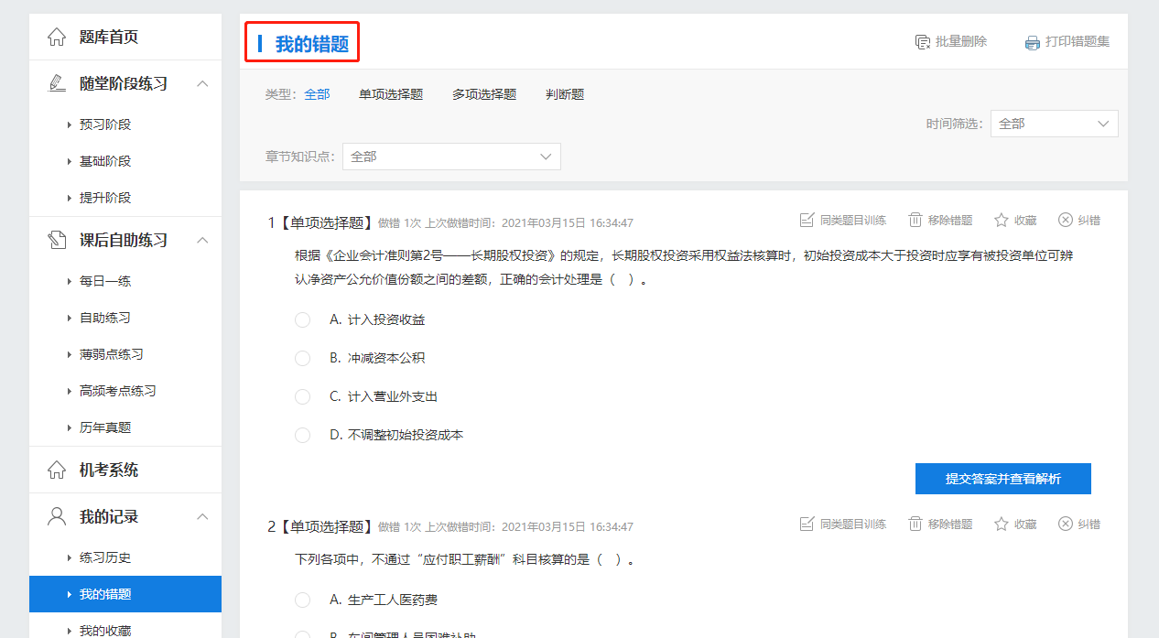Screen dimensions: 1159x638
Task: Switch filter to 多项选择题
Action: tap(483, 93)
